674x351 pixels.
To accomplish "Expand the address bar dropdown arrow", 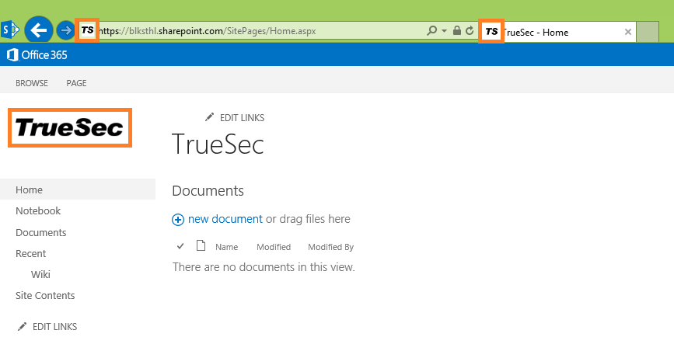I will point(444,31).
